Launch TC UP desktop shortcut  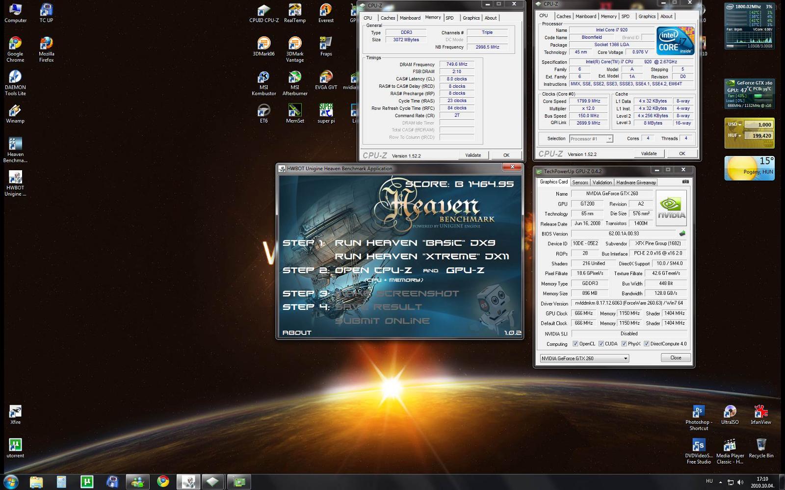[46, 13]
